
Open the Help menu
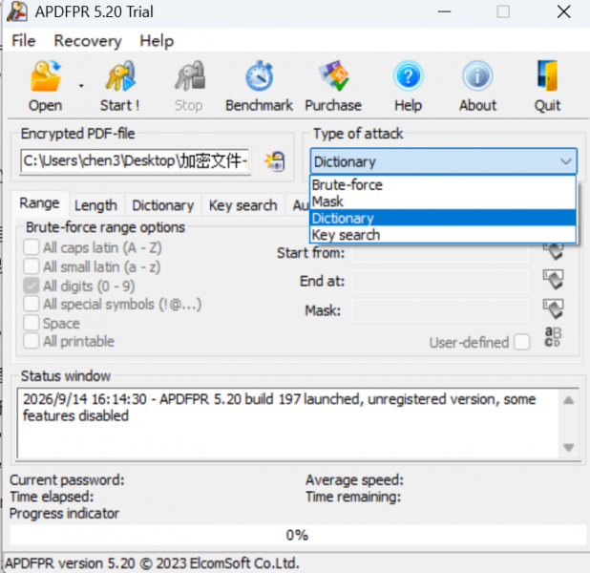point(157,41)
